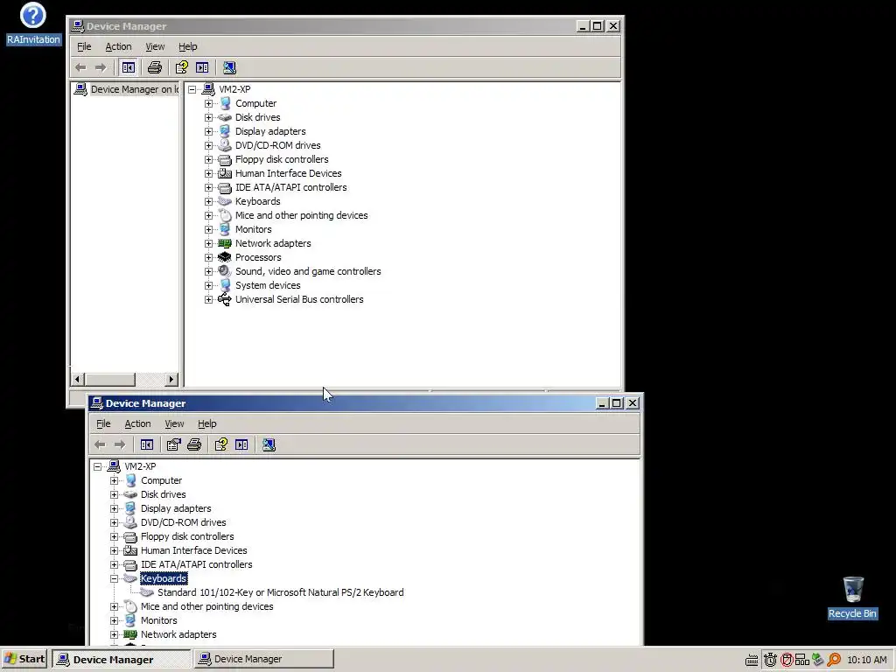Expand Computer in the back Device Manager
Screen dimensions: 896x672
pyautogui.click(x=208, y=103)
